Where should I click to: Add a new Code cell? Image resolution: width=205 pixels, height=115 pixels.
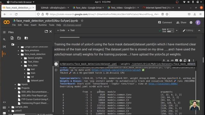click(x=61, y=30)
